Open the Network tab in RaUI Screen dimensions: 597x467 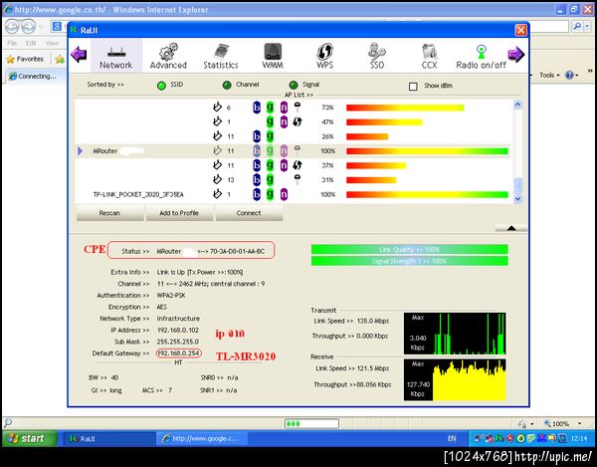tap(116, 56)
